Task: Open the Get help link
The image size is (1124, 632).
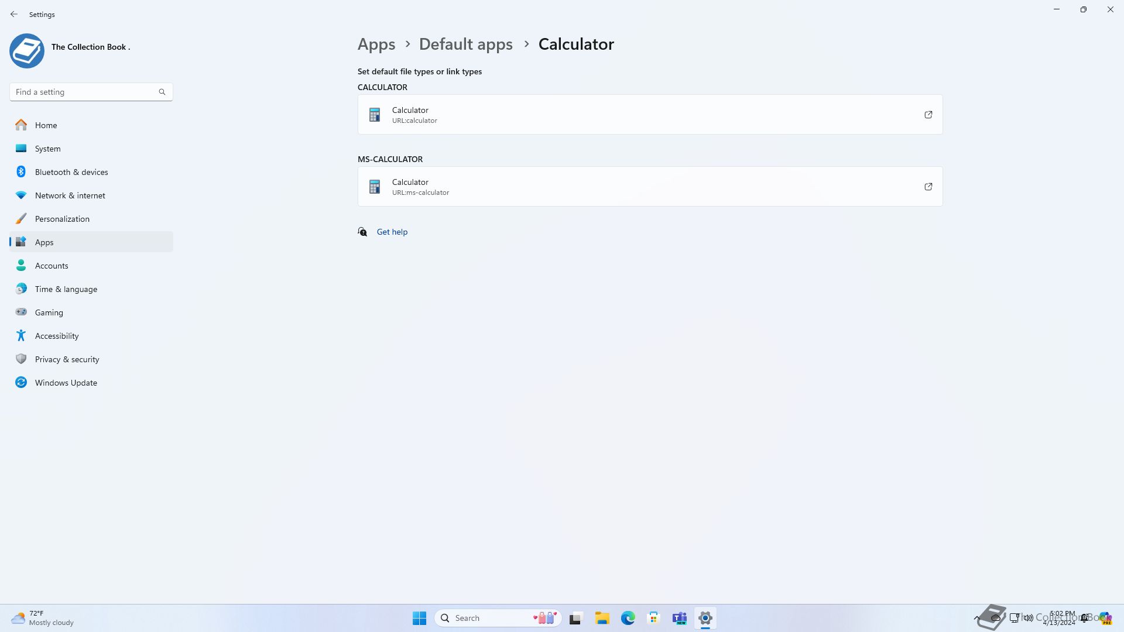Action: pos(392,232)
